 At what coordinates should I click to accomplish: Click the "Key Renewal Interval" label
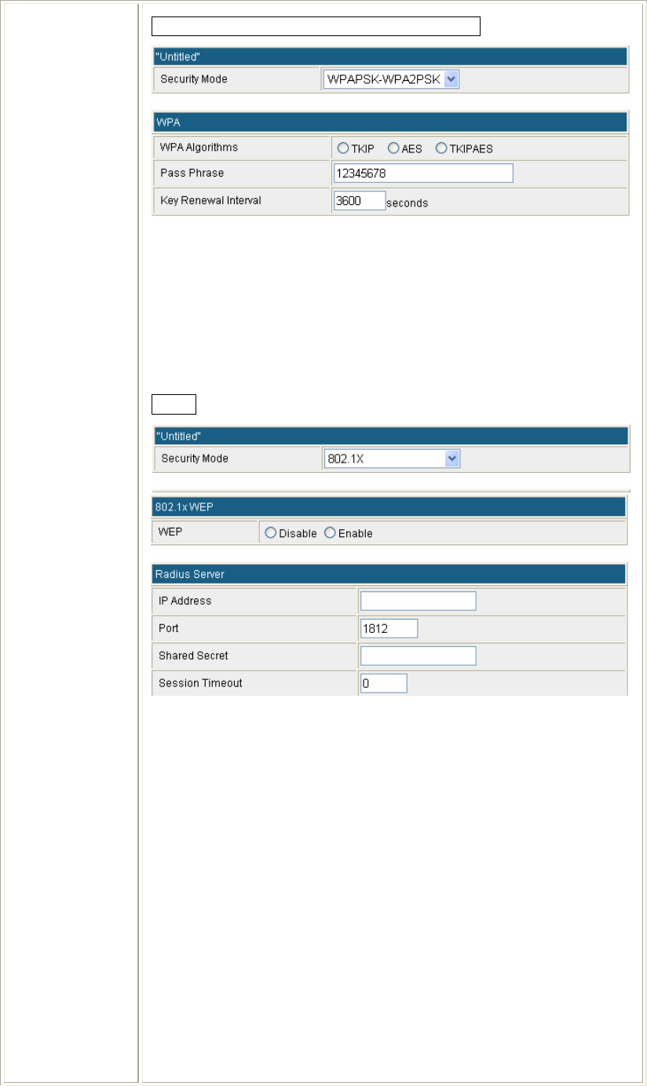coord(210,200)
